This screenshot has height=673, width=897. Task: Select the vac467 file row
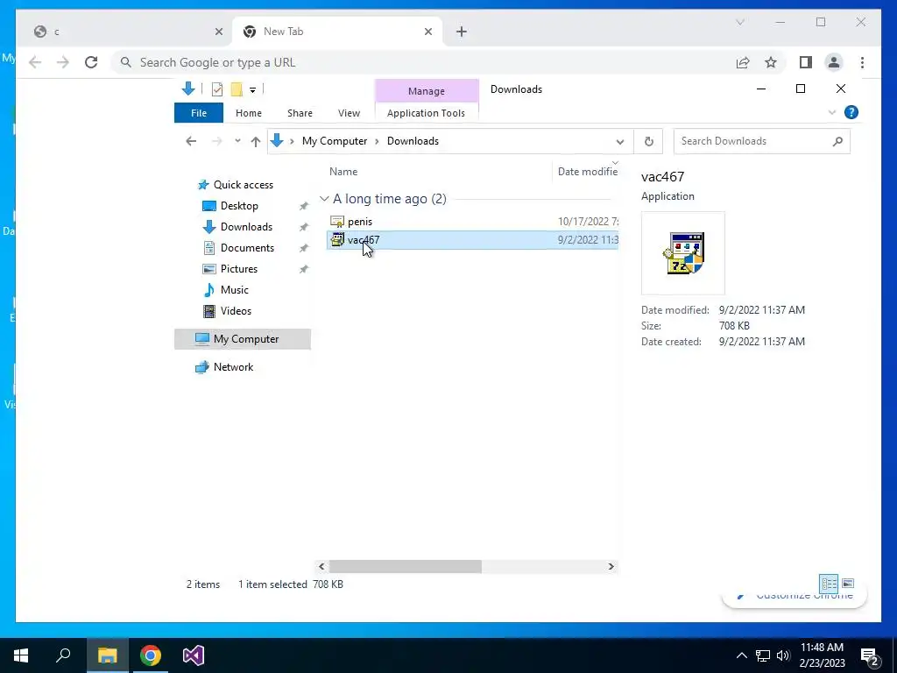pyautogui.click(x=472, y=240)
